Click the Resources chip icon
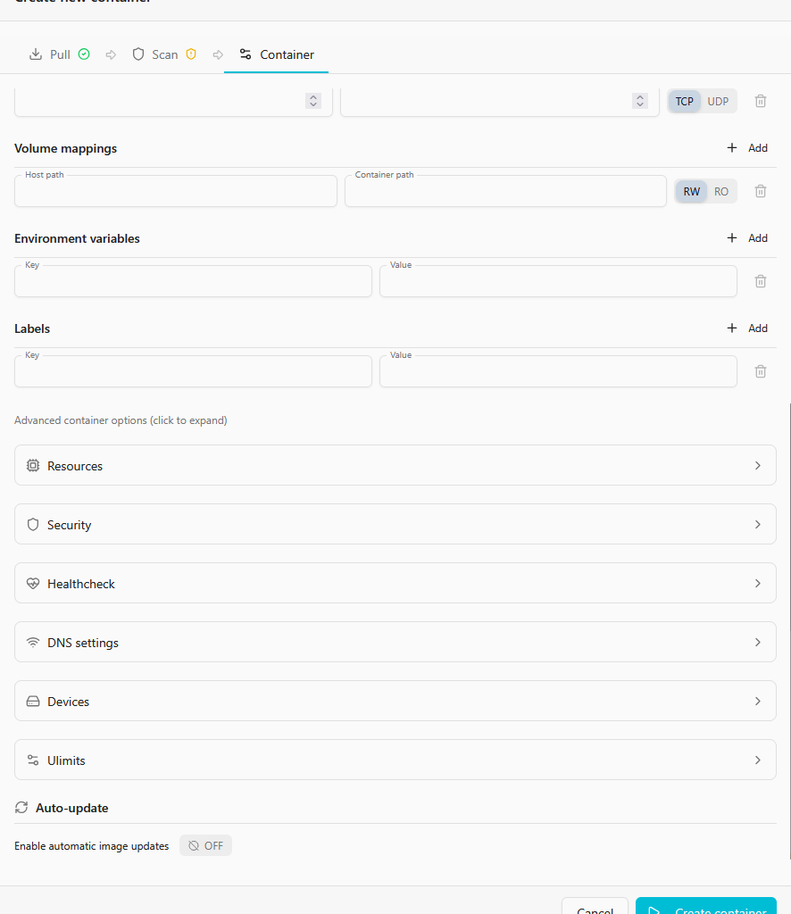The image size is (791, 914). click(x=33, y=466)
